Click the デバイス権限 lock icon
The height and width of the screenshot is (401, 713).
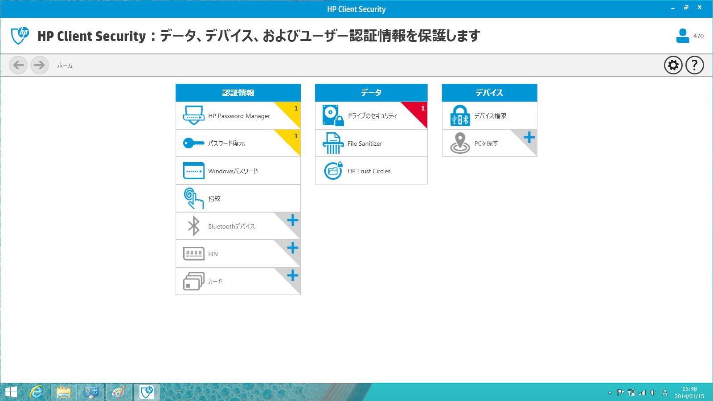coord(460,115)
